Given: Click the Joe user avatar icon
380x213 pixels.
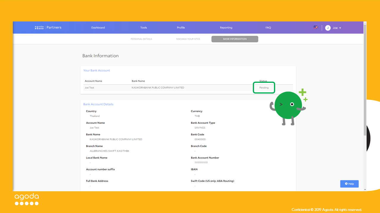Looking at the screenshot, I should [x=328, y=28].
